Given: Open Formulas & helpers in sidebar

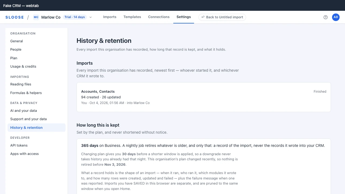Looking at the screenshot, I should 36,93.
